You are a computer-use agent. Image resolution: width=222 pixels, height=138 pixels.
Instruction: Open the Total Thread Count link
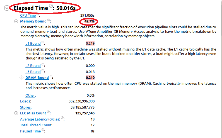point(36,125)
